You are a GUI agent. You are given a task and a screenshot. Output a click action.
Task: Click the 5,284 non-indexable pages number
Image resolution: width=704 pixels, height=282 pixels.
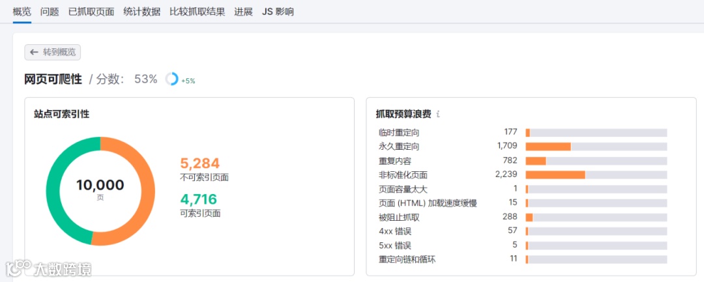[x=200, y=163]
